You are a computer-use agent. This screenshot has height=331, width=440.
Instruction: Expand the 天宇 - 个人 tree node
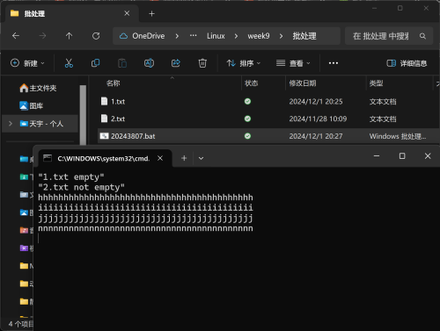point(11,124)
